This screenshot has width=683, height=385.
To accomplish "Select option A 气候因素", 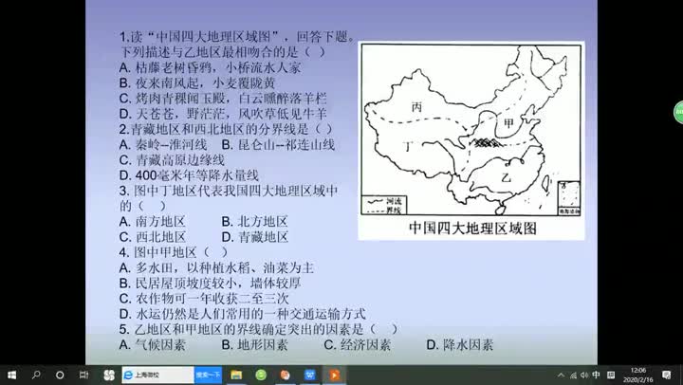I will (152, 345).
